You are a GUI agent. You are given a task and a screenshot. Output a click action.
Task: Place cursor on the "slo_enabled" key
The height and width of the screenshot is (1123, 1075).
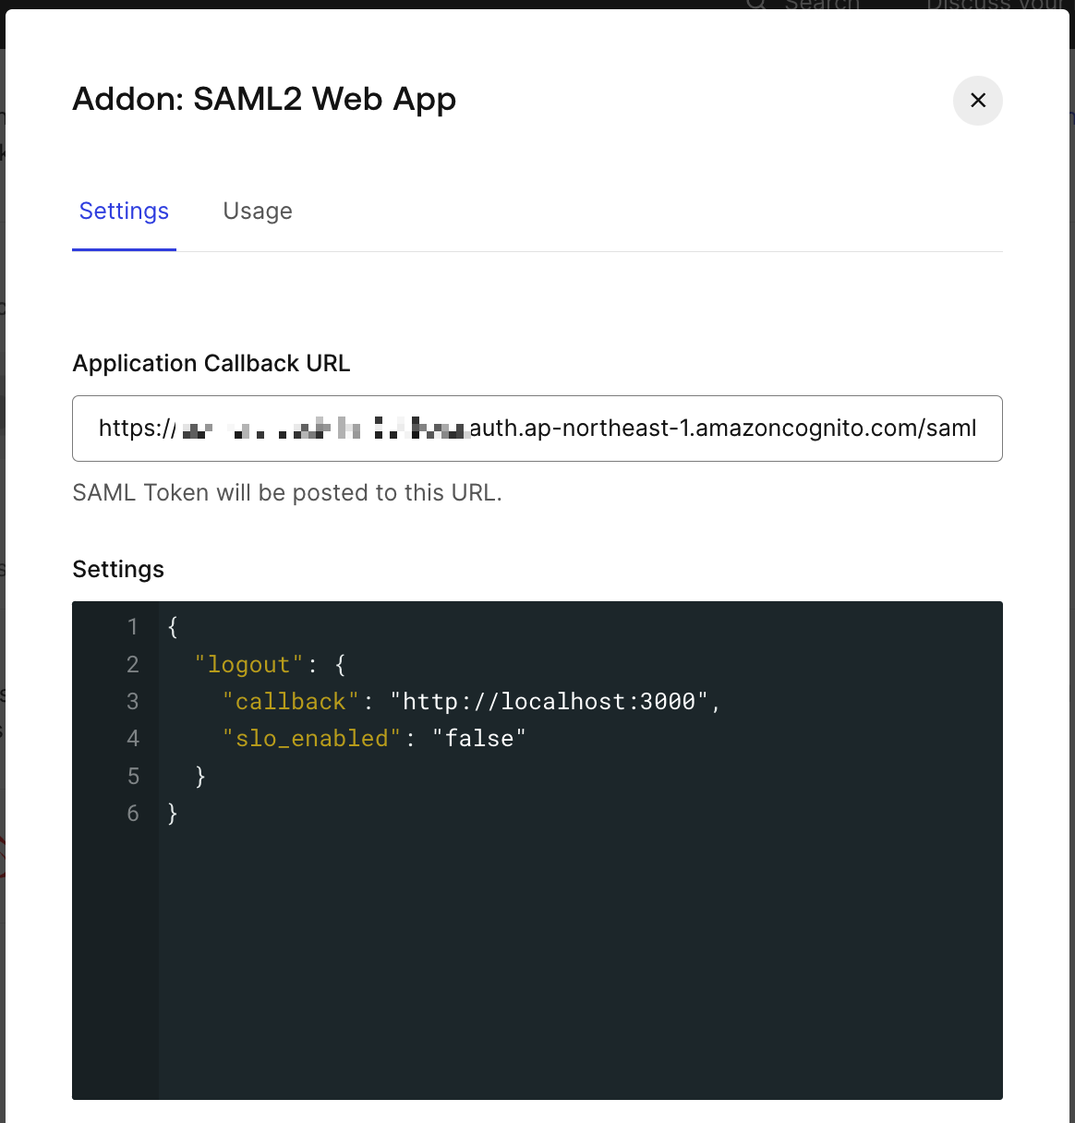pyautogui.click(x=311, y=739)
